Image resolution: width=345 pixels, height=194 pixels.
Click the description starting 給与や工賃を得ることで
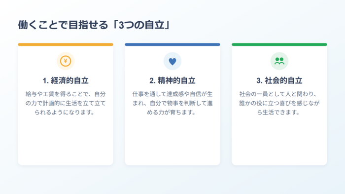66,103
